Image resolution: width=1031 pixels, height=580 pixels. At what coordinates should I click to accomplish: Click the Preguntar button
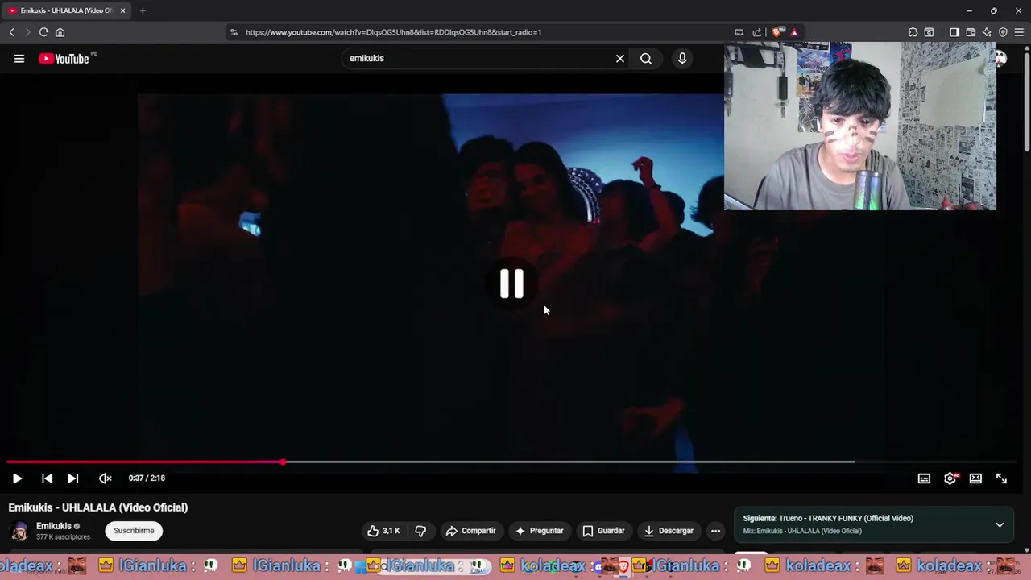pos(539,531)
